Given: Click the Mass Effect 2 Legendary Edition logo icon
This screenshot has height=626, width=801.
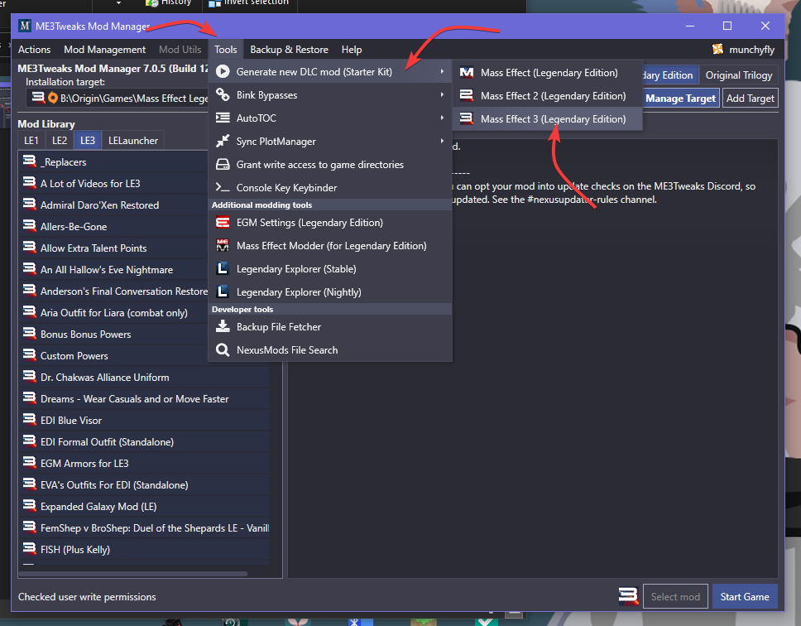Looking at the screenshot, I should coord(467,95).
